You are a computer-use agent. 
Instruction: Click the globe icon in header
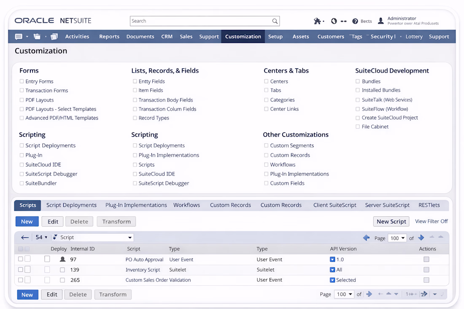tap(334, 21)
